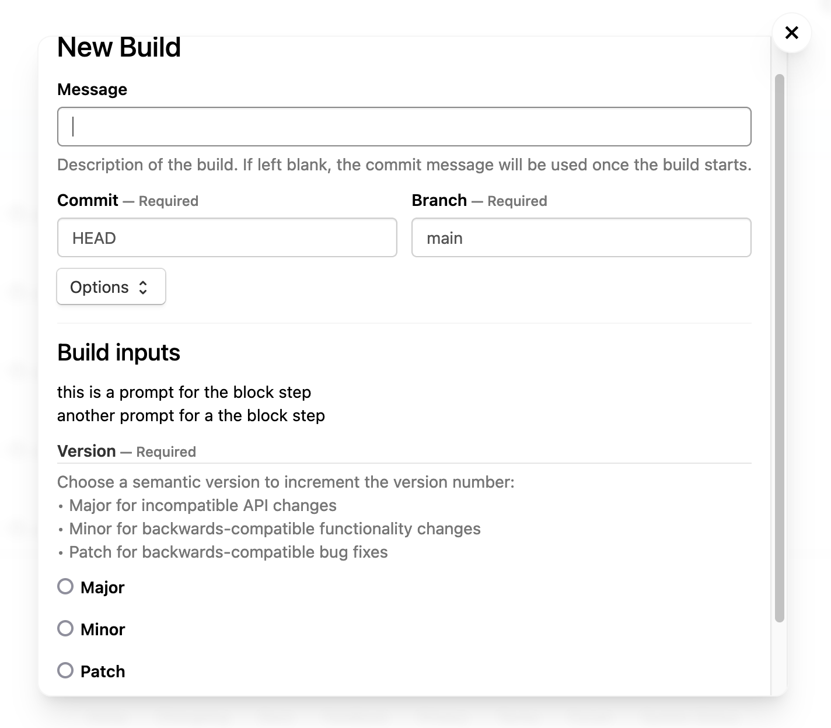Click the Options chevron arrows icon
This screenshot has height=728, width=831.
pyautogui.click(x=143, y=287)
